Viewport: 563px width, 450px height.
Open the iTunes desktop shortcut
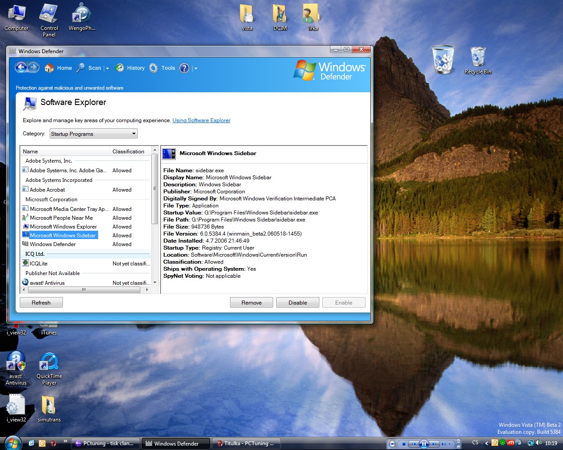click(x=49, y=330)
